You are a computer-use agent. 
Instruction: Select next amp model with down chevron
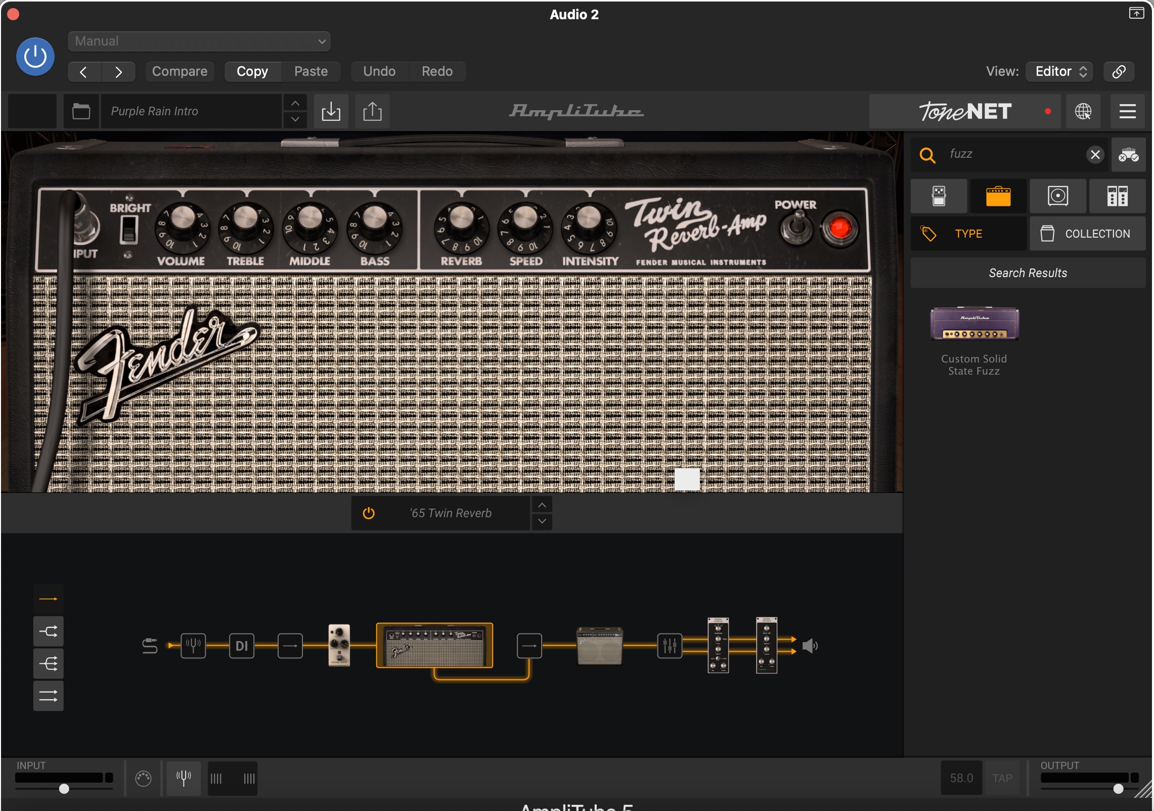[542, 521]
